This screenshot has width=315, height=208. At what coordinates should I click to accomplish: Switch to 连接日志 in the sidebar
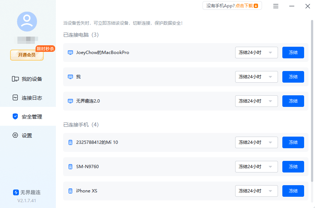click(28, 98)
